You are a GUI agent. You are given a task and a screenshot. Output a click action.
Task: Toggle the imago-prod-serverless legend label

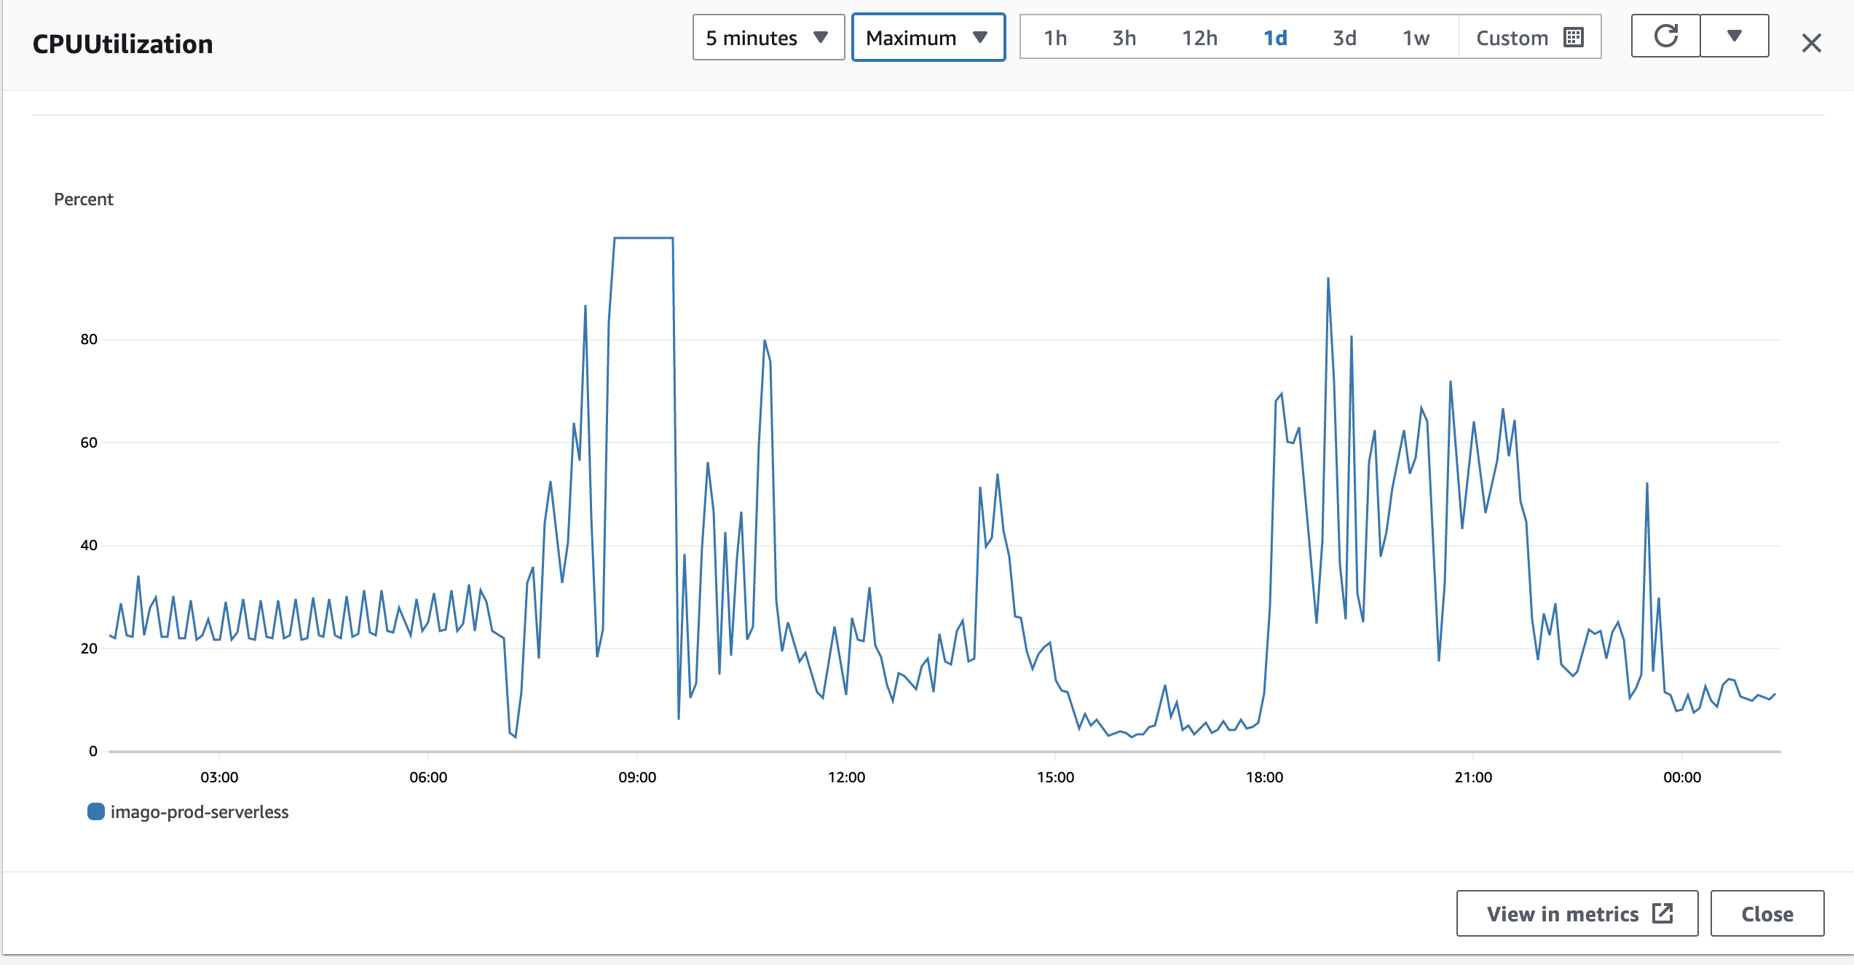pyautogui.click(x=199, y=812)
